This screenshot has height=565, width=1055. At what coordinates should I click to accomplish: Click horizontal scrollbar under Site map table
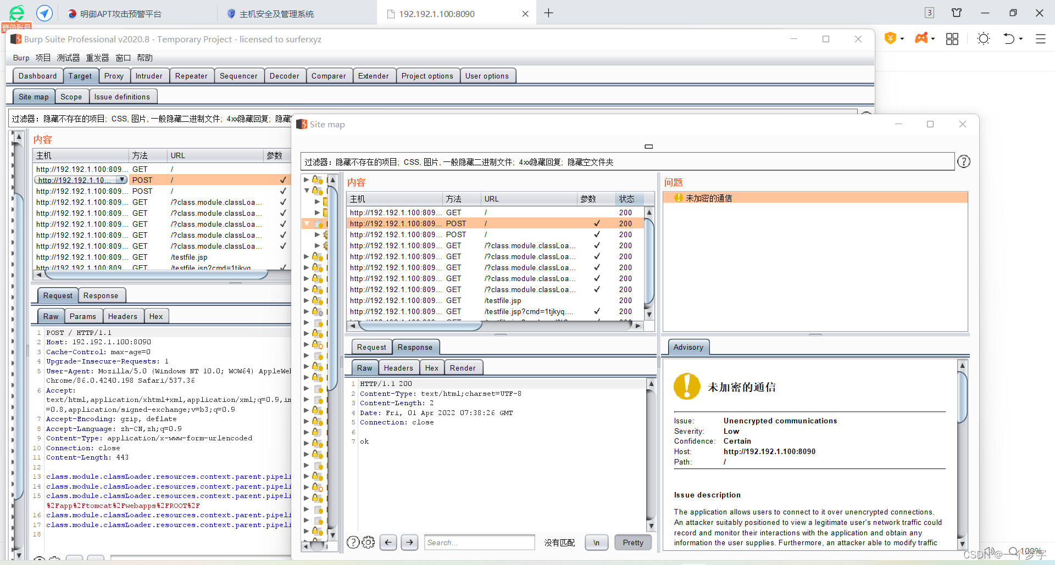pyautogui.click(x=420, y=326)
